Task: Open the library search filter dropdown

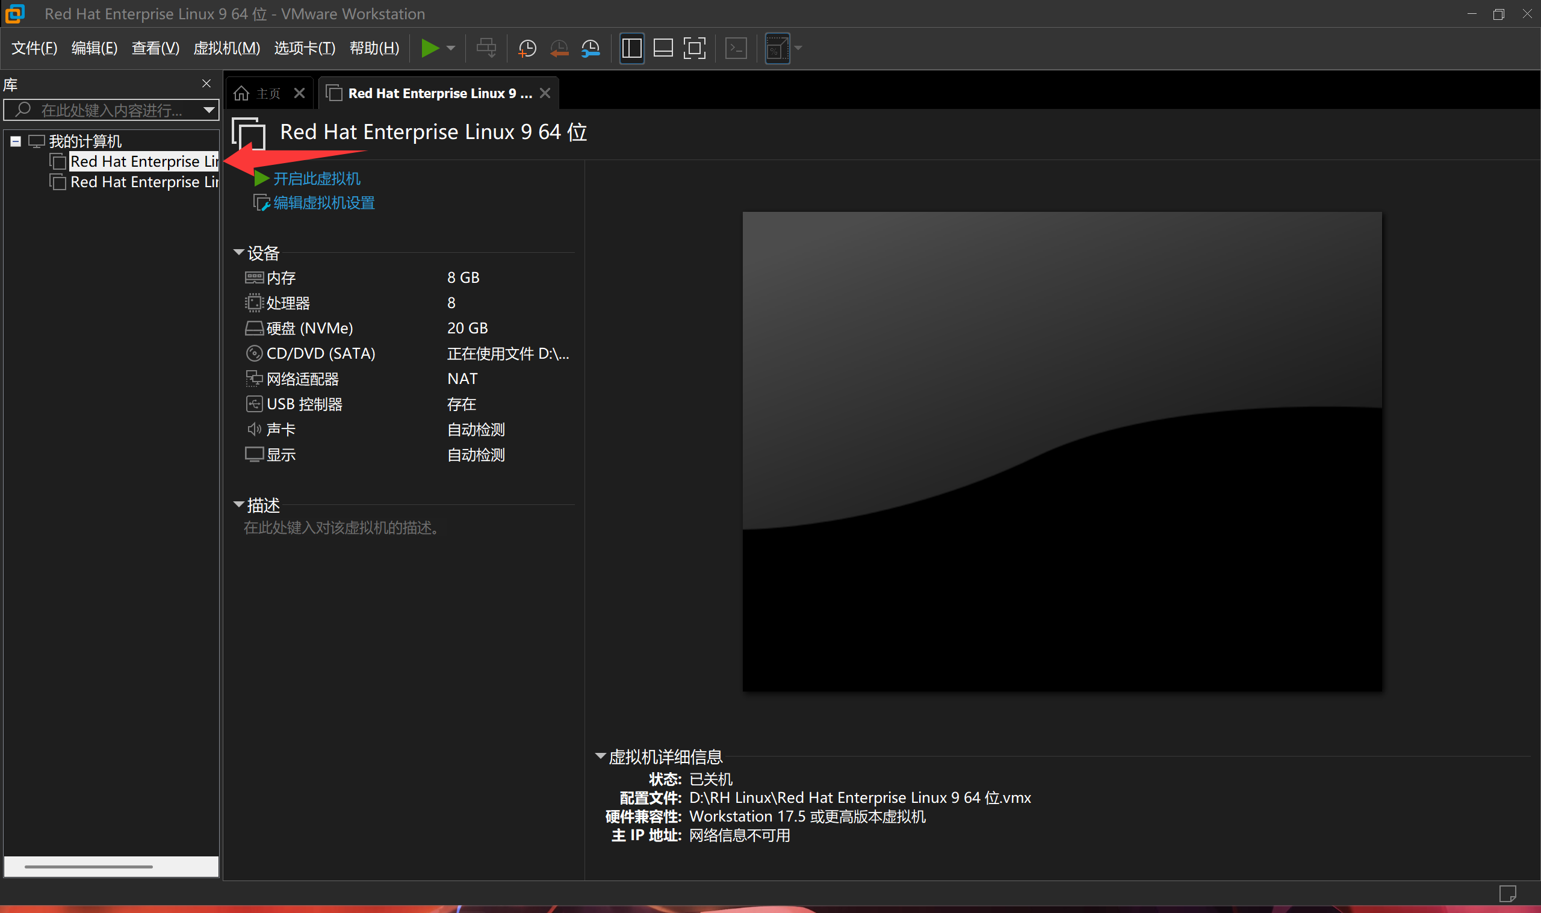Action: pyautogui.click(x=209, y=110)
